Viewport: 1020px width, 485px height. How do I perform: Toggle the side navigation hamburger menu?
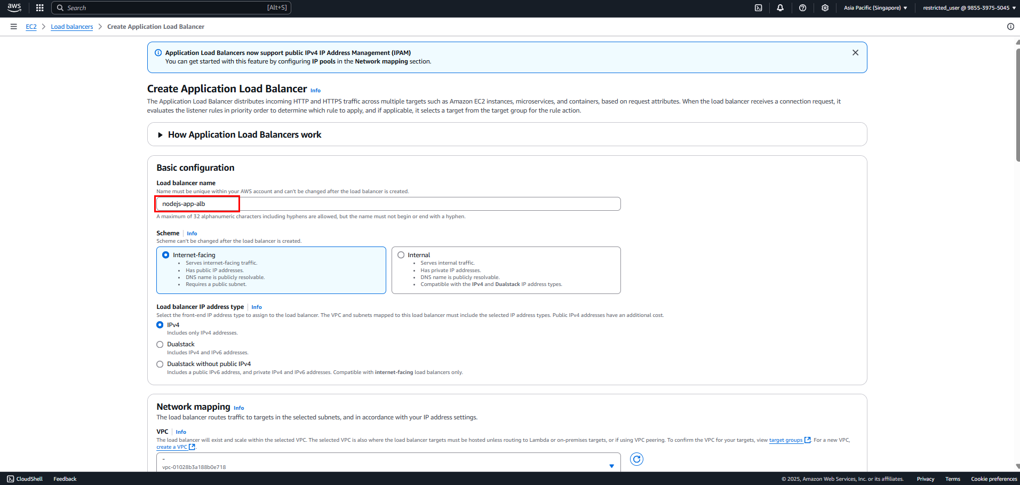point(14,27)
